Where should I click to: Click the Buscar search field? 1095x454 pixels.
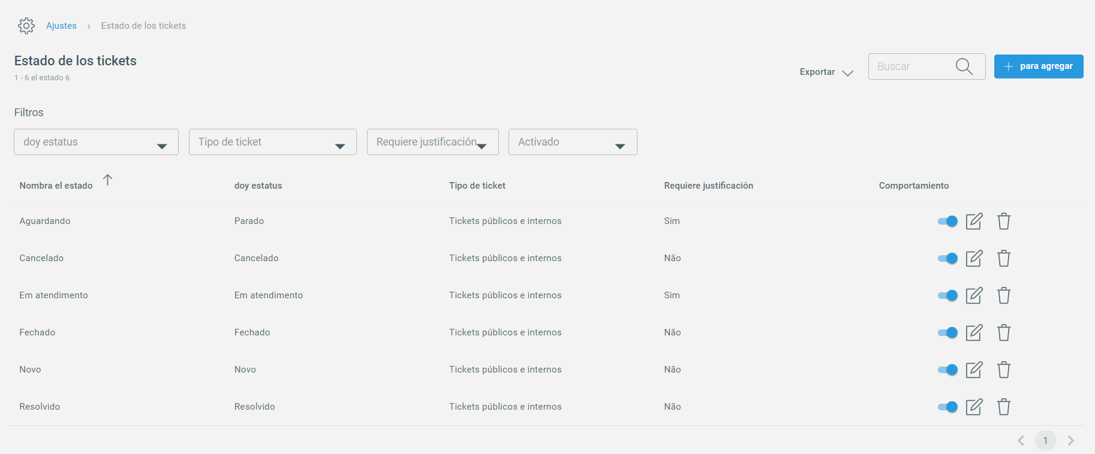click(x=927, y=66)
